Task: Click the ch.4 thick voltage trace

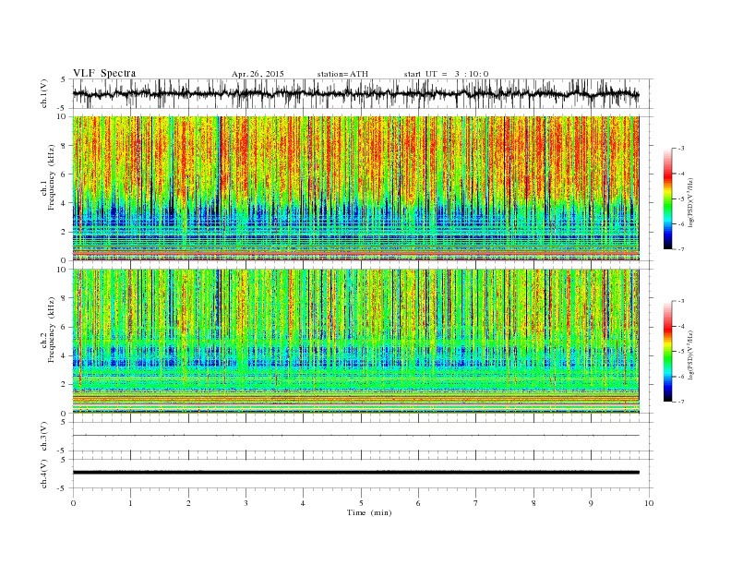Action: coord(355,473)
